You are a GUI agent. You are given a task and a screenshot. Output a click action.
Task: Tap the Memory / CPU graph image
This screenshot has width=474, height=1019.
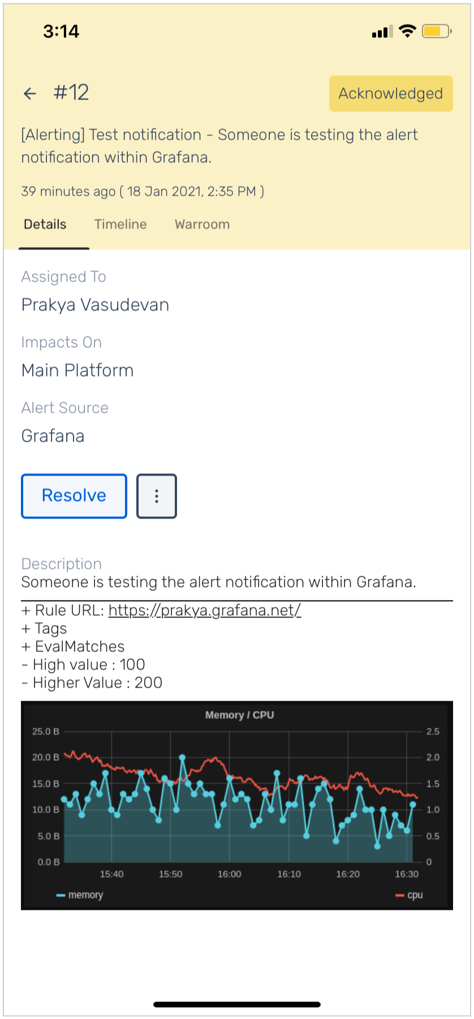[237, 805]
